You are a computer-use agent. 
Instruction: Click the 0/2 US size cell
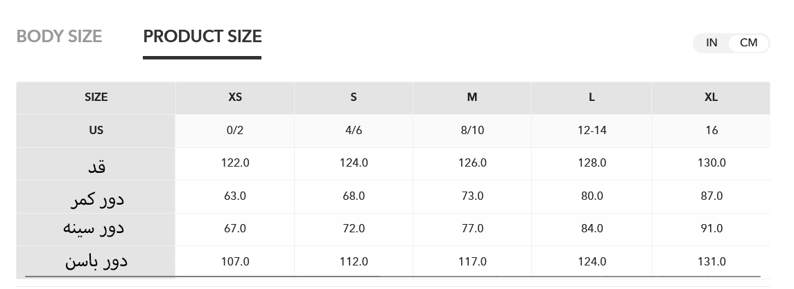[235, 130]
